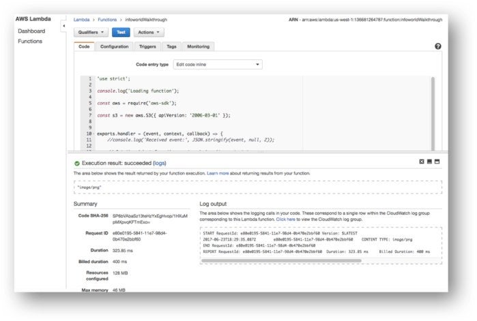Click the exports.handler code line
Screen dimensions: 477x321
tap(160, 134)
